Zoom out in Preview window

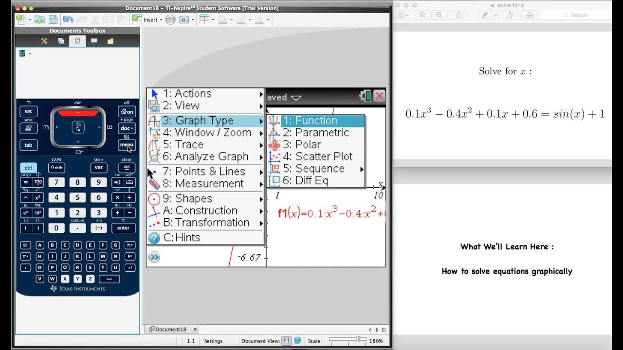click(423, 15)
